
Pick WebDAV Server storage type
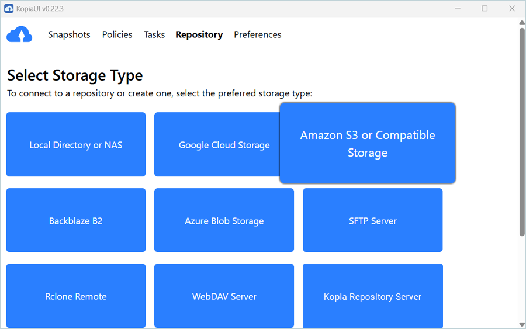pyautogui.click(x=224, y=296)
